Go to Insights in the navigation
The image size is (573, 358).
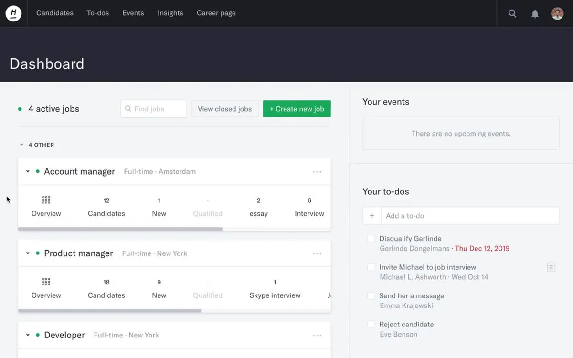tap(170, 13)
